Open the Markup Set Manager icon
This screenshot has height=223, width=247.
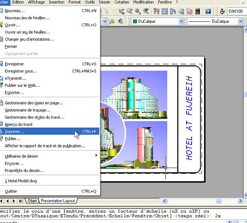coord(190,11)
